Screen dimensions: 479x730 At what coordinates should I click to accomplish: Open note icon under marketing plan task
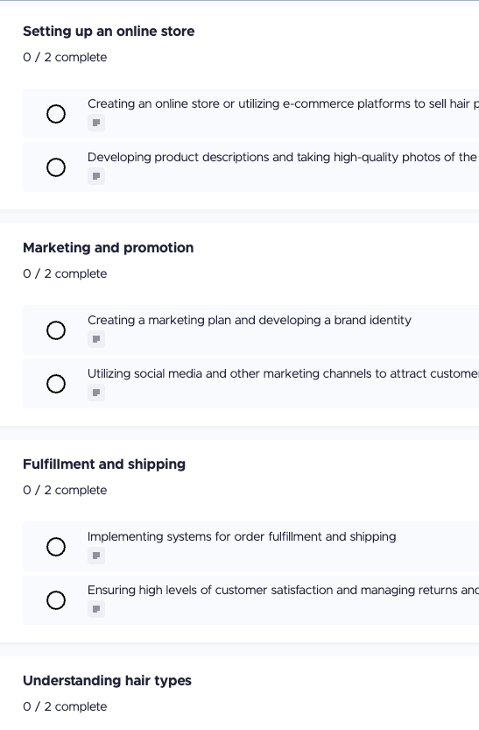pos(96,339)
